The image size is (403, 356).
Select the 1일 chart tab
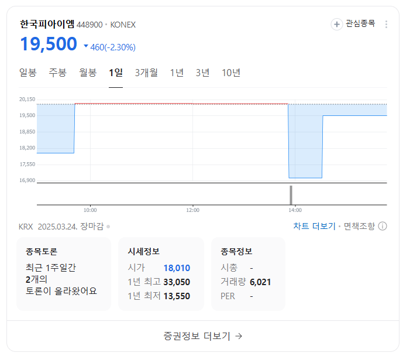click(116, 73)
